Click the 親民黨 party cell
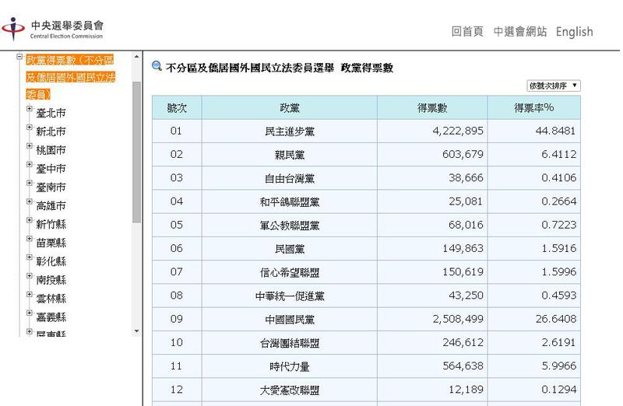The image size is (623, 406). click(289, 154)
